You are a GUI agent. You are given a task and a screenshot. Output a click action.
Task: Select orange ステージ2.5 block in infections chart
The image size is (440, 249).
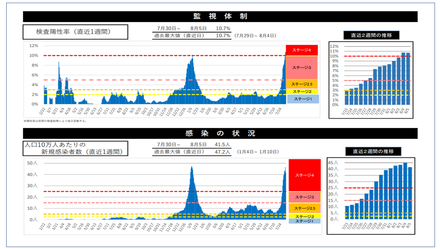[304, 208]
